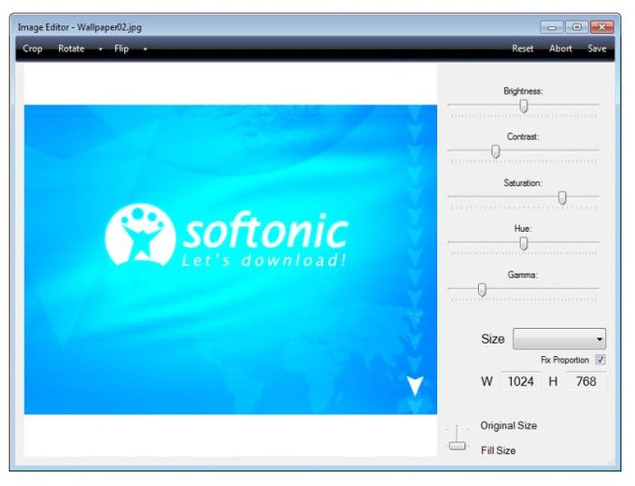Click the Rotate toolbar button
The width and height of the screenshot is (635, 486).
point(71,49)
